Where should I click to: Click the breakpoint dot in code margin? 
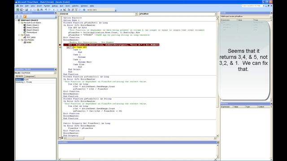(x=60, y=45)
